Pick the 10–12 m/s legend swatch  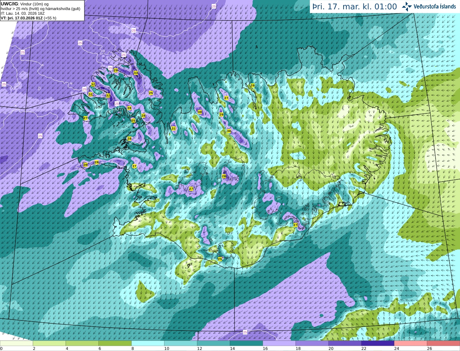pos(181,343)
